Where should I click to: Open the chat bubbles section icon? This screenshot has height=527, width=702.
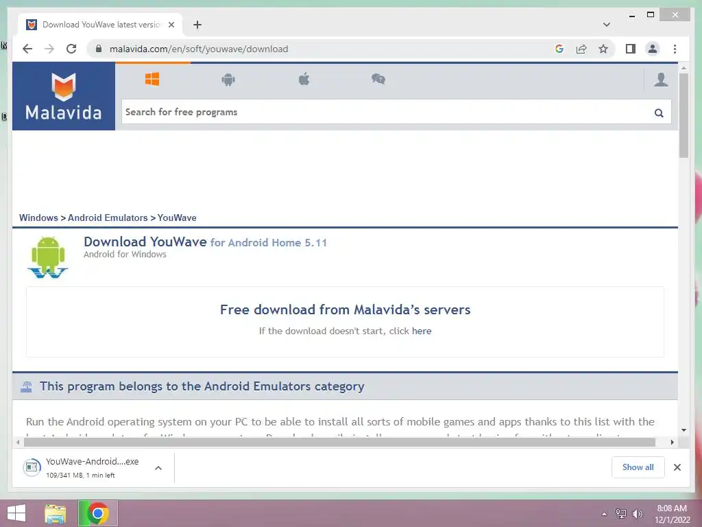pos(378,80)
